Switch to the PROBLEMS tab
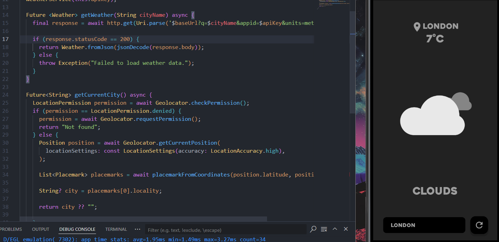Image resolution: width=499 pixels, height=242 pixels. 11,229
